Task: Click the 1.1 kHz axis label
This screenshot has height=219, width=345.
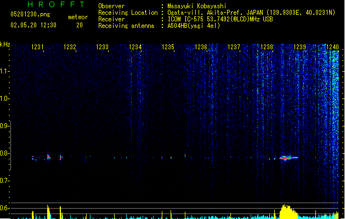Action: click(x=4, y=71)
